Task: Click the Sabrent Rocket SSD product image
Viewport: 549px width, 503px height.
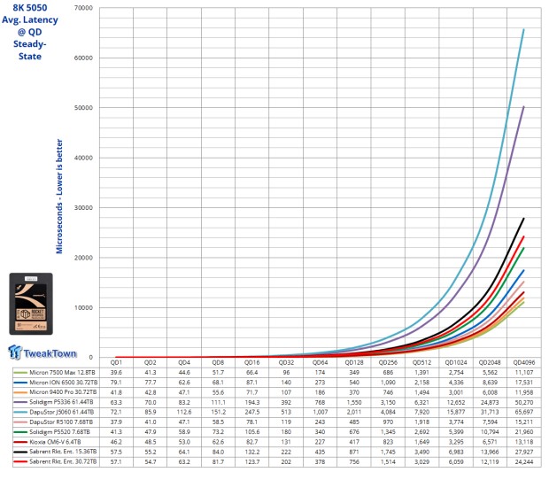Action: [31, 304]
